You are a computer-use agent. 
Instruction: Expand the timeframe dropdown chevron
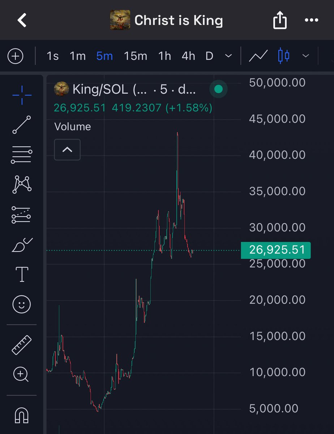(x=228, y=56)
